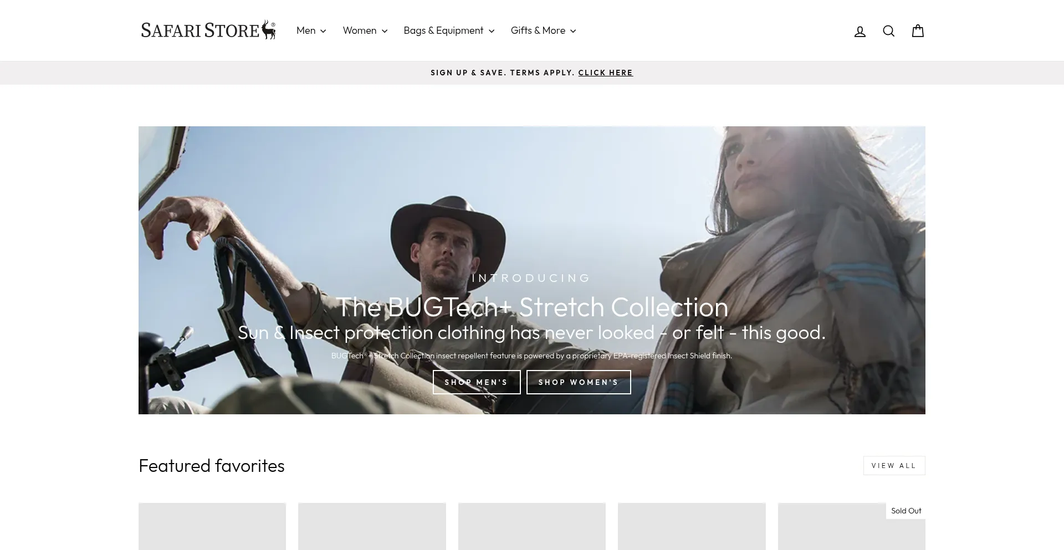Click the Safari Store logo
This screenshot has width=1064, height=550.
click(x=208, y=30)
